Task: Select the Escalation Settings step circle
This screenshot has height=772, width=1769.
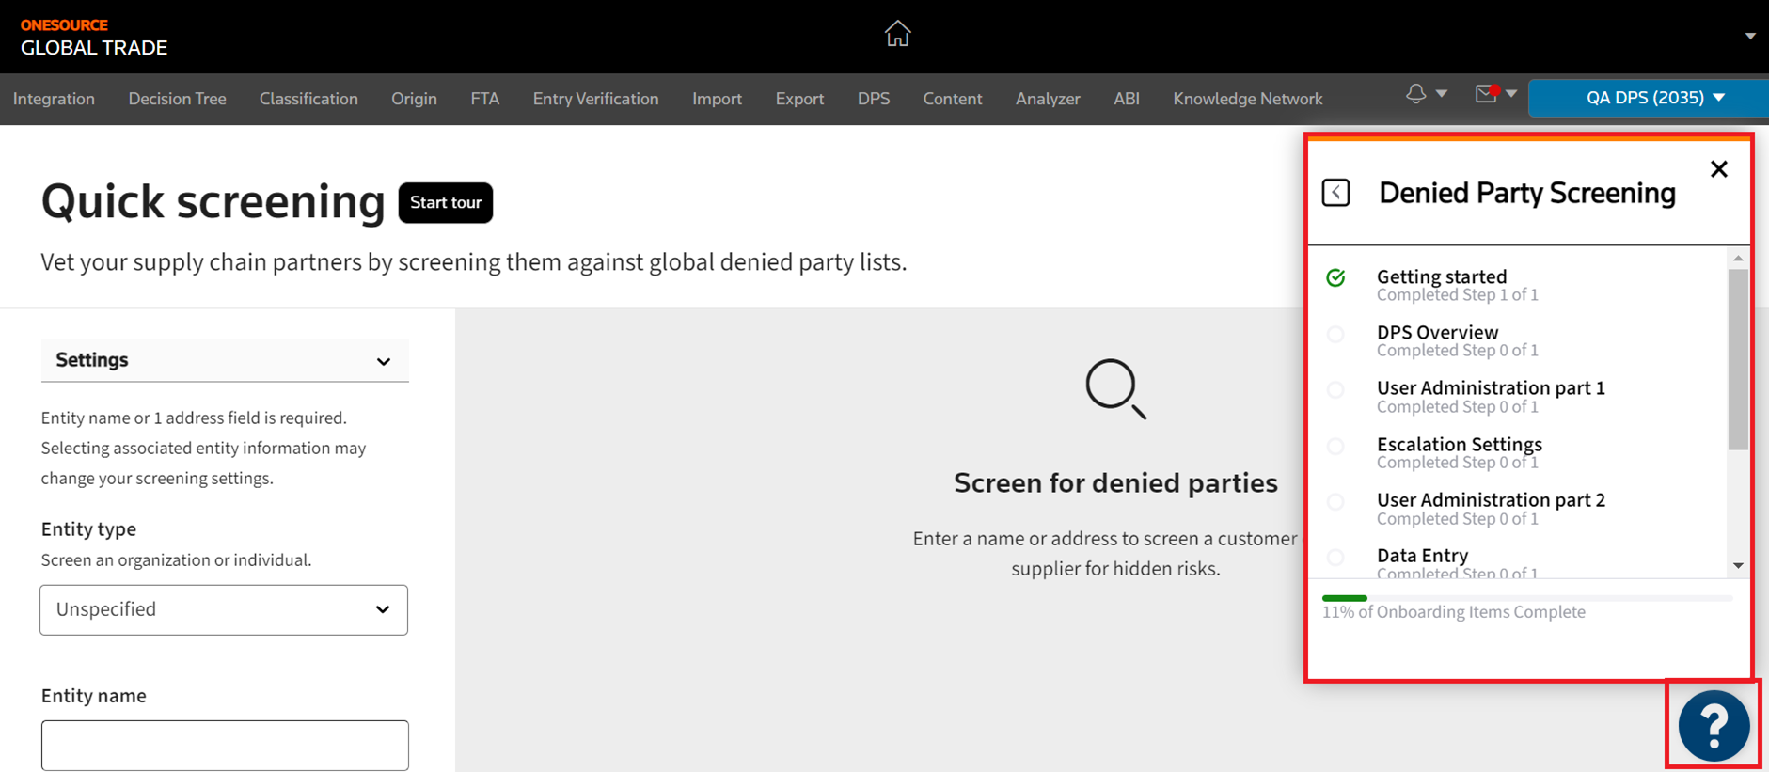Action: [x=1335, y=447]
